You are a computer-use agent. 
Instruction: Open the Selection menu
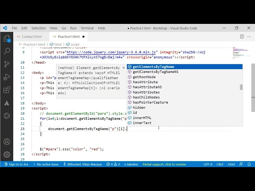39,28
